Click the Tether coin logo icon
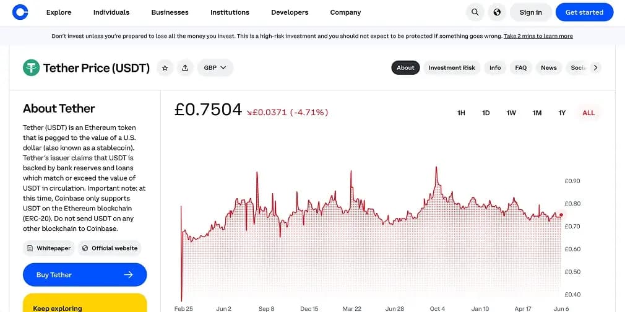The height and width of the screenshot is (312, 625). pyautogui.click(x=31, y=68)
